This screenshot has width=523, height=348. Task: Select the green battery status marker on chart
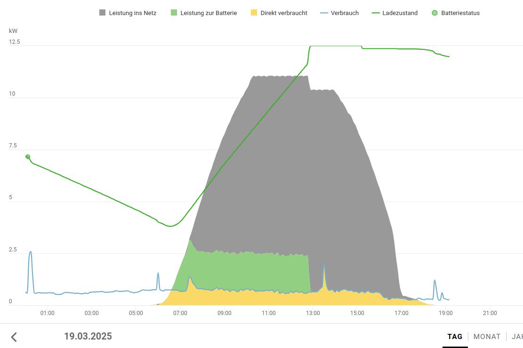click(28, 157)
